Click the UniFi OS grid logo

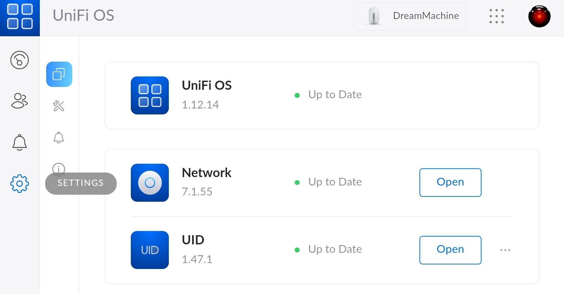point(20,17)
